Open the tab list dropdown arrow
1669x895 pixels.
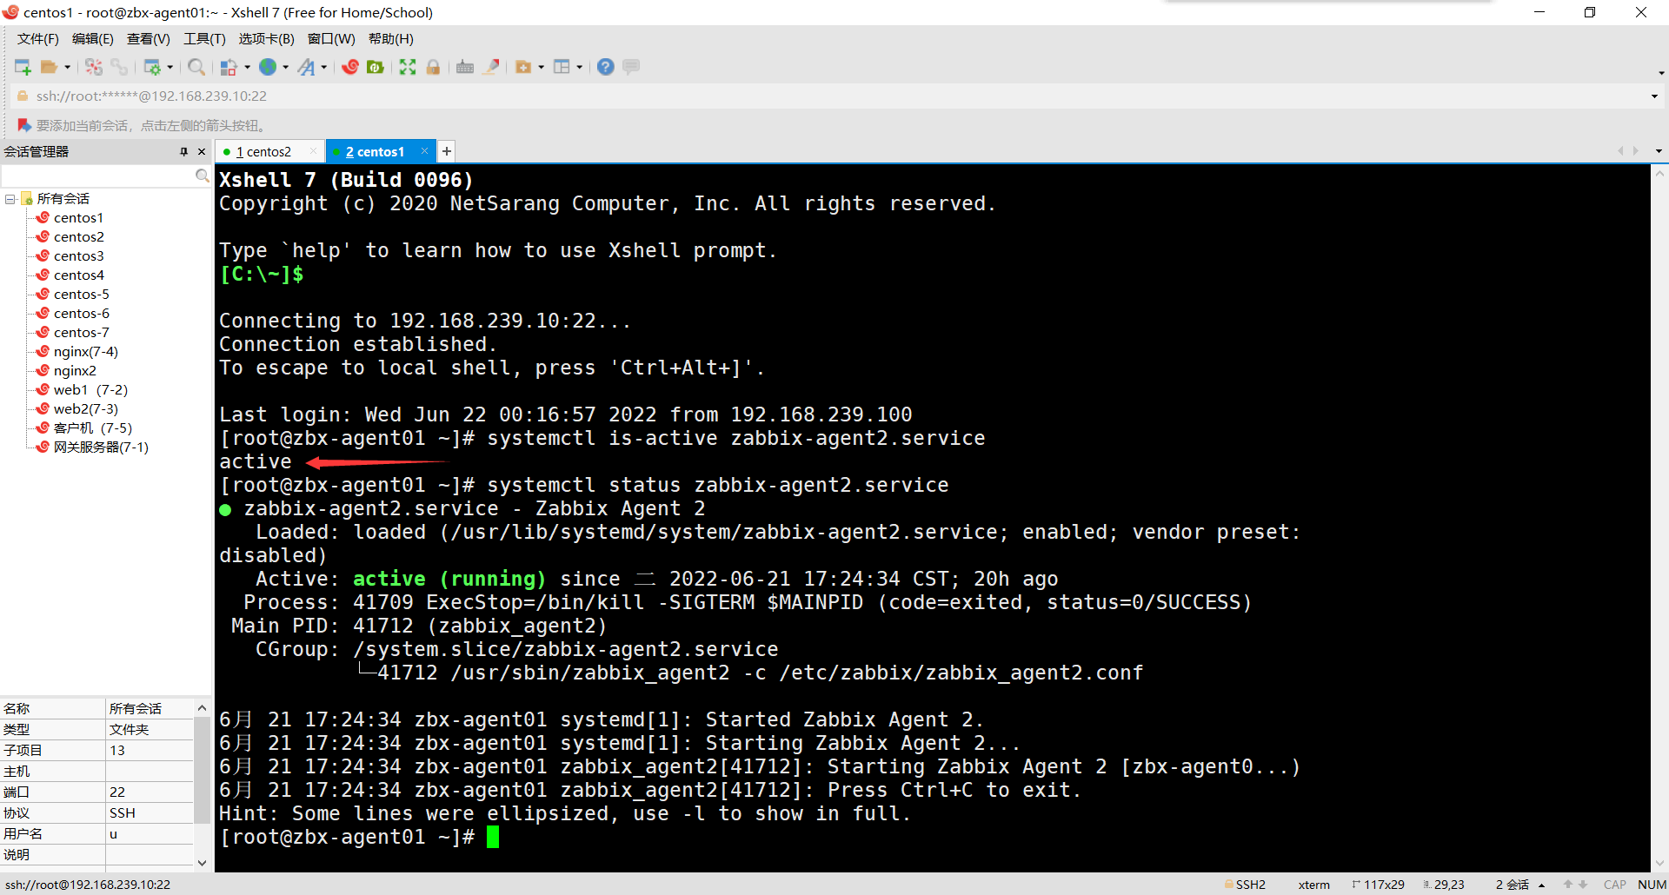pos(1659,151)
